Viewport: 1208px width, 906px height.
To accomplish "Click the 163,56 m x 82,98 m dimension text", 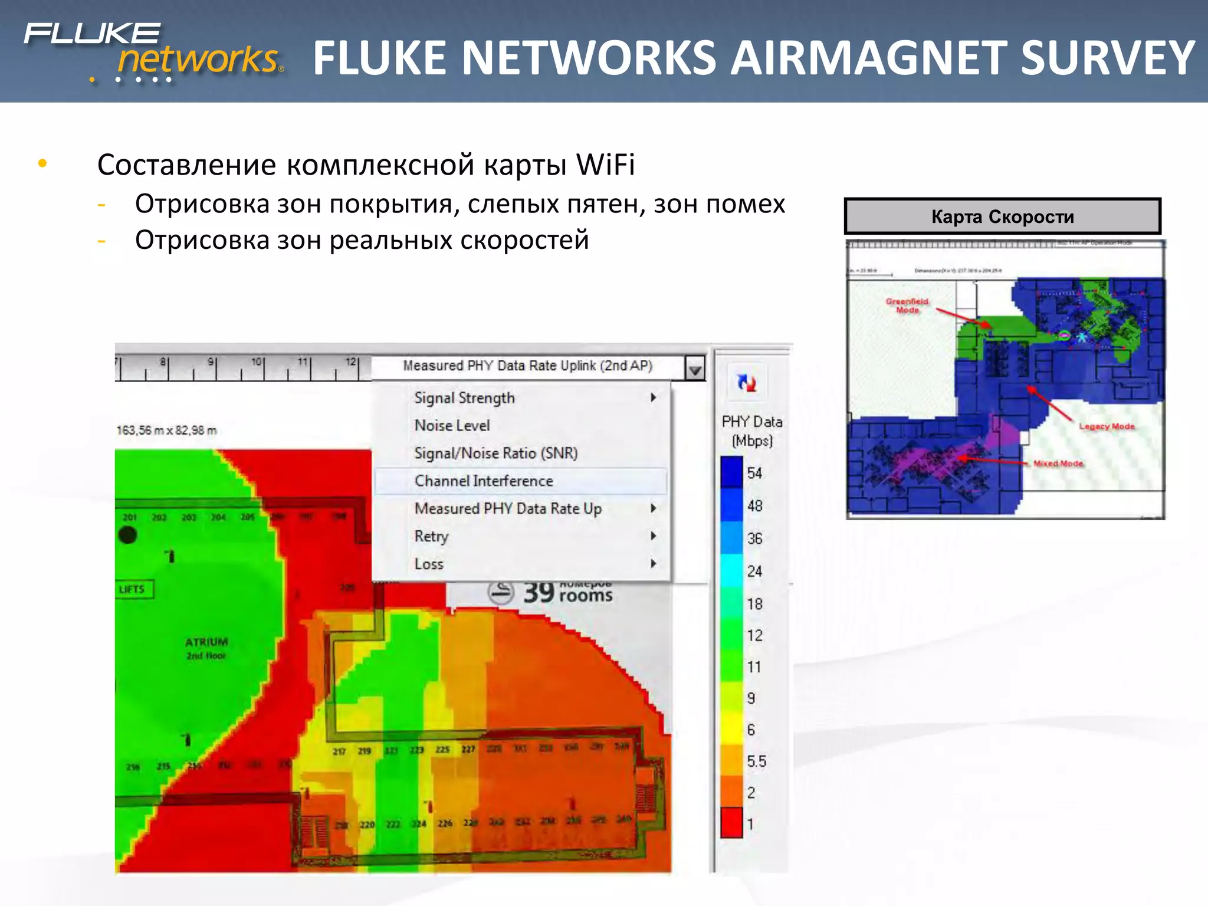I will (x=166, y=430).
